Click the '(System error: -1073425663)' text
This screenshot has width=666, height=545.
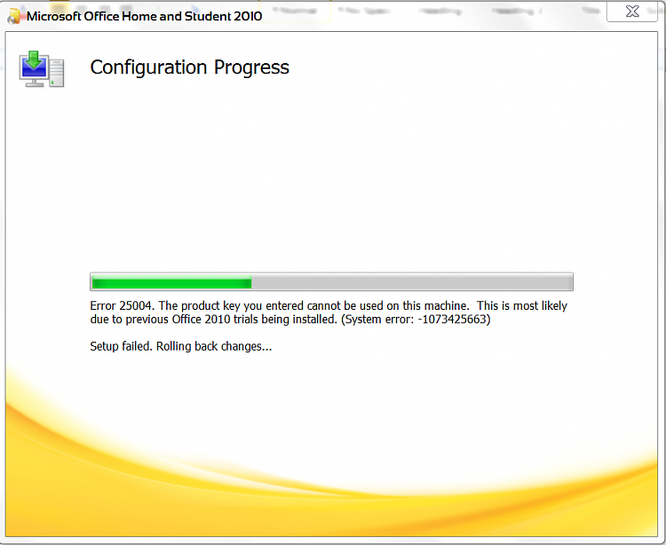[x=416, y=320]
